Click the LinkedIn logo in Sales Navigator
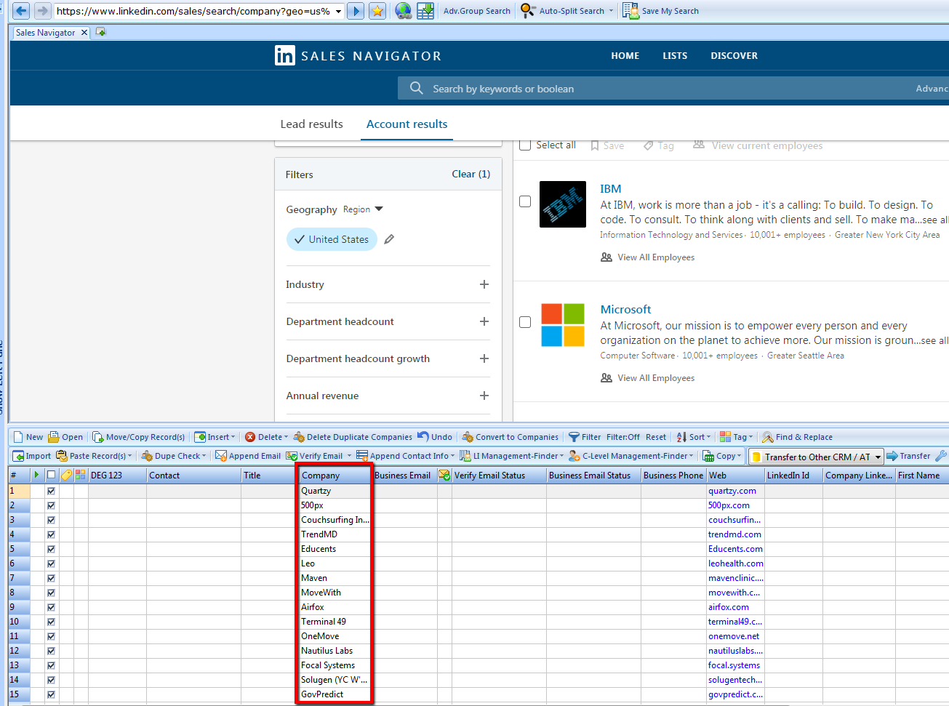The image size is (949, 706). (285, 55)
